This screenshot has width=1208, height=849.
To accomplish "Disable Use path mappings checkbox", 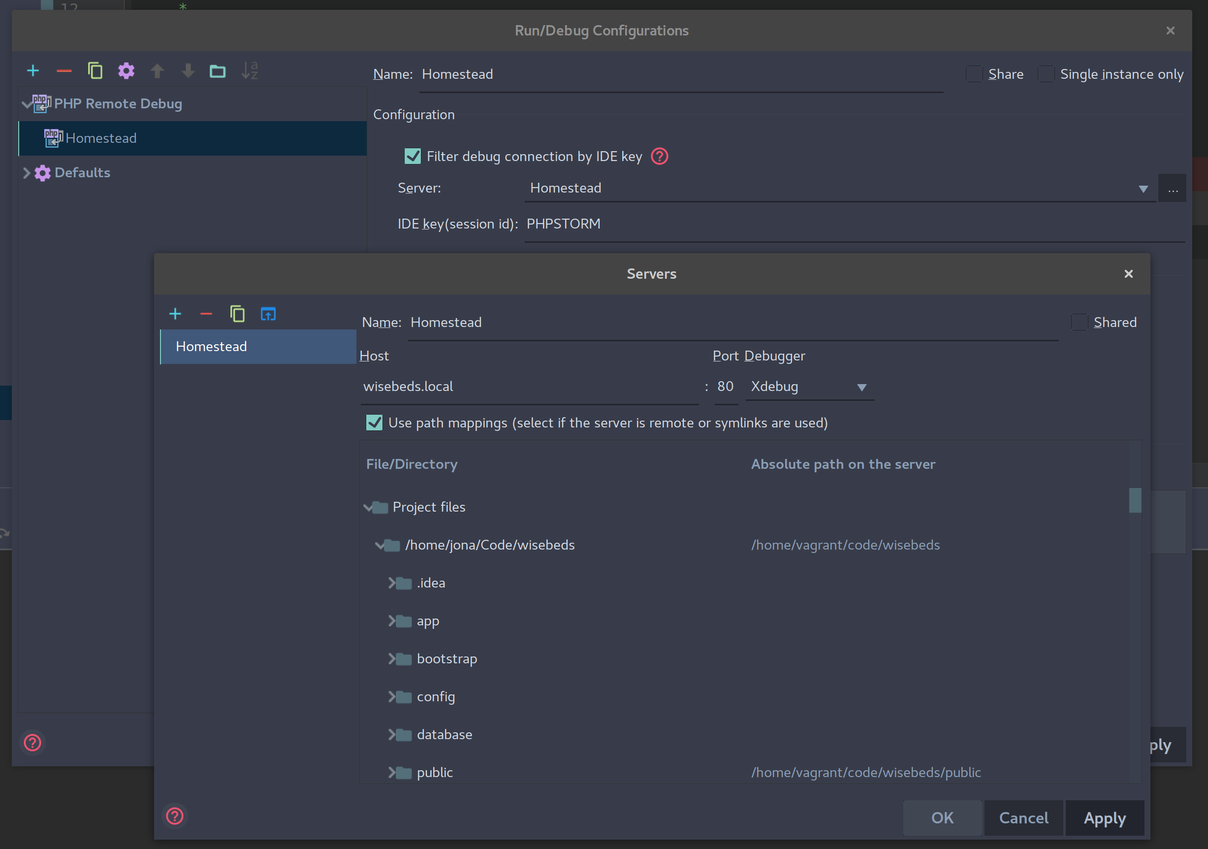I will [374, 423].
